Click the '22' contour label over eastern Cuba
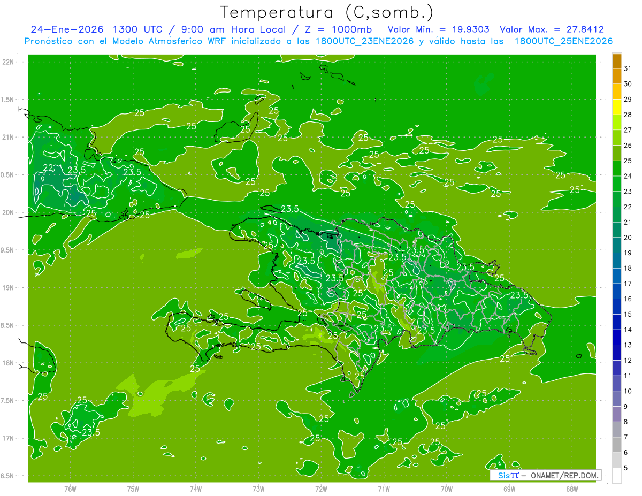Image resolution: width=642 pixels, height=496 pixels. [x=49, y=168]
